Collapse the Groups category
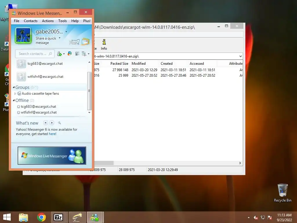 (14, 87)
